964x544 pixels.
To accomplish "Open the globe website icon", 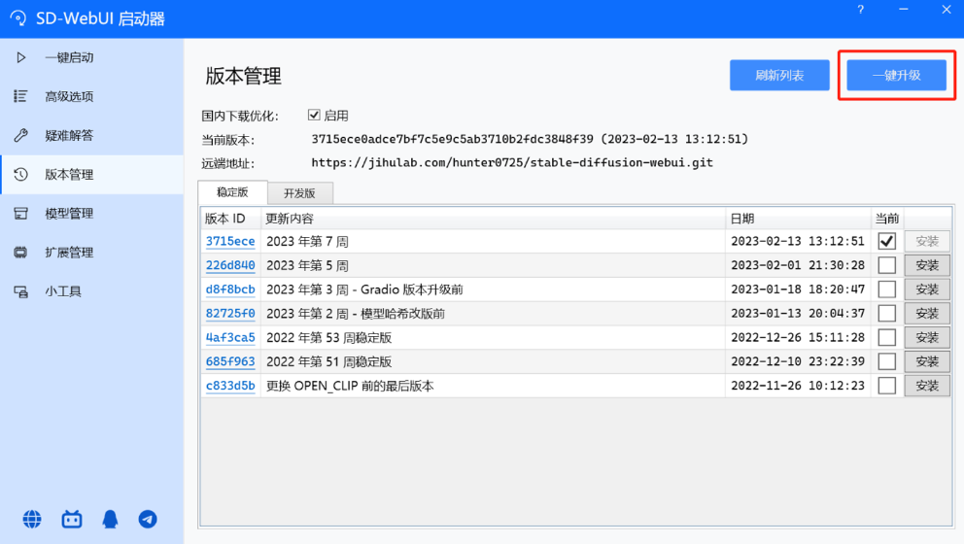I will pos(32,520).
